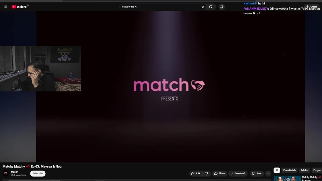Click the match presents video player

tap(171, 87)
